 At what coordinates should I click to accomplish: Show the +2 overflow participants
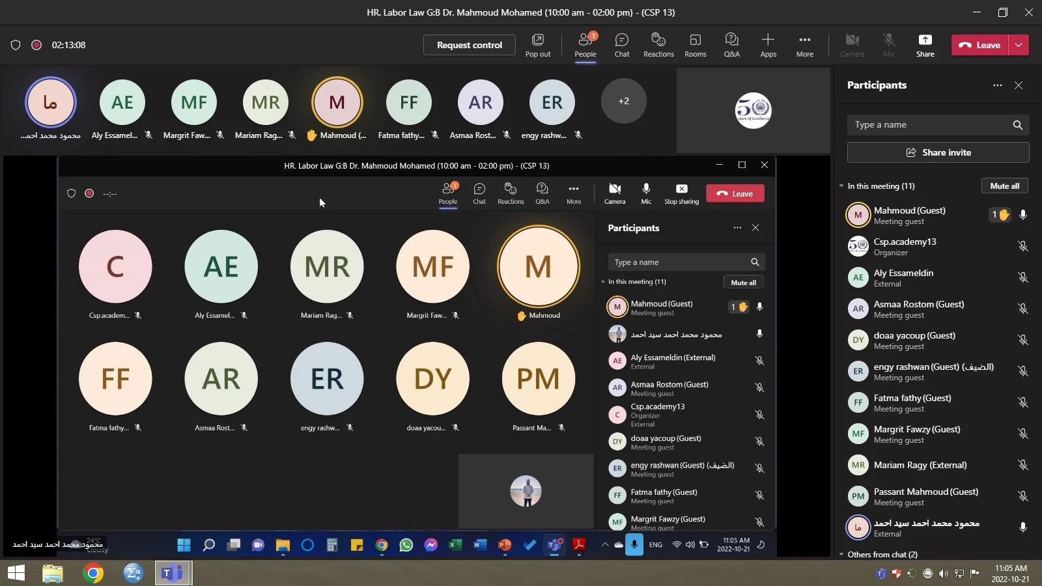pos(623,101)
